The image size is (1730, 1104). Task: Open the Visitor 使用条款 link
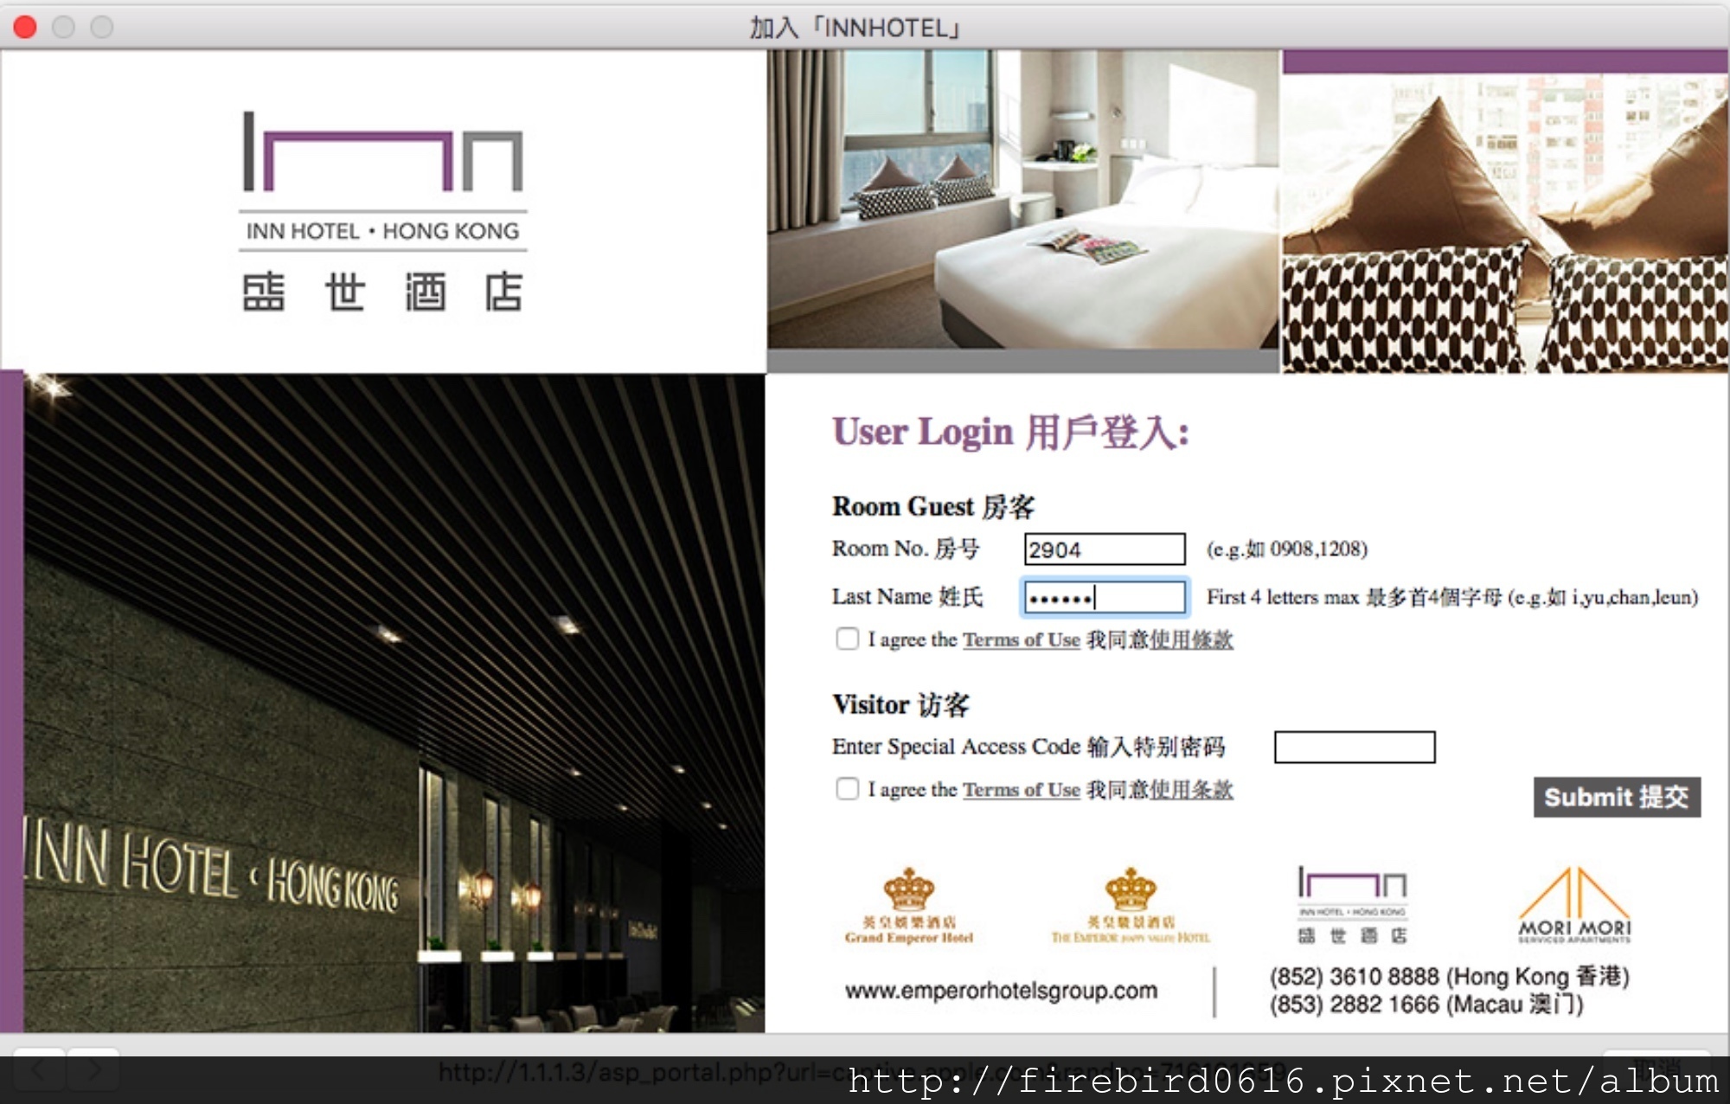point(1190,789)
